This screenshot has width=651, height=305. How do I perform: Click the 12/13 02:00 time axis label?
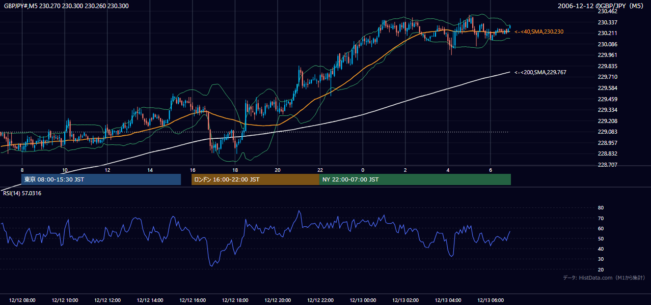tap(405, 300)
